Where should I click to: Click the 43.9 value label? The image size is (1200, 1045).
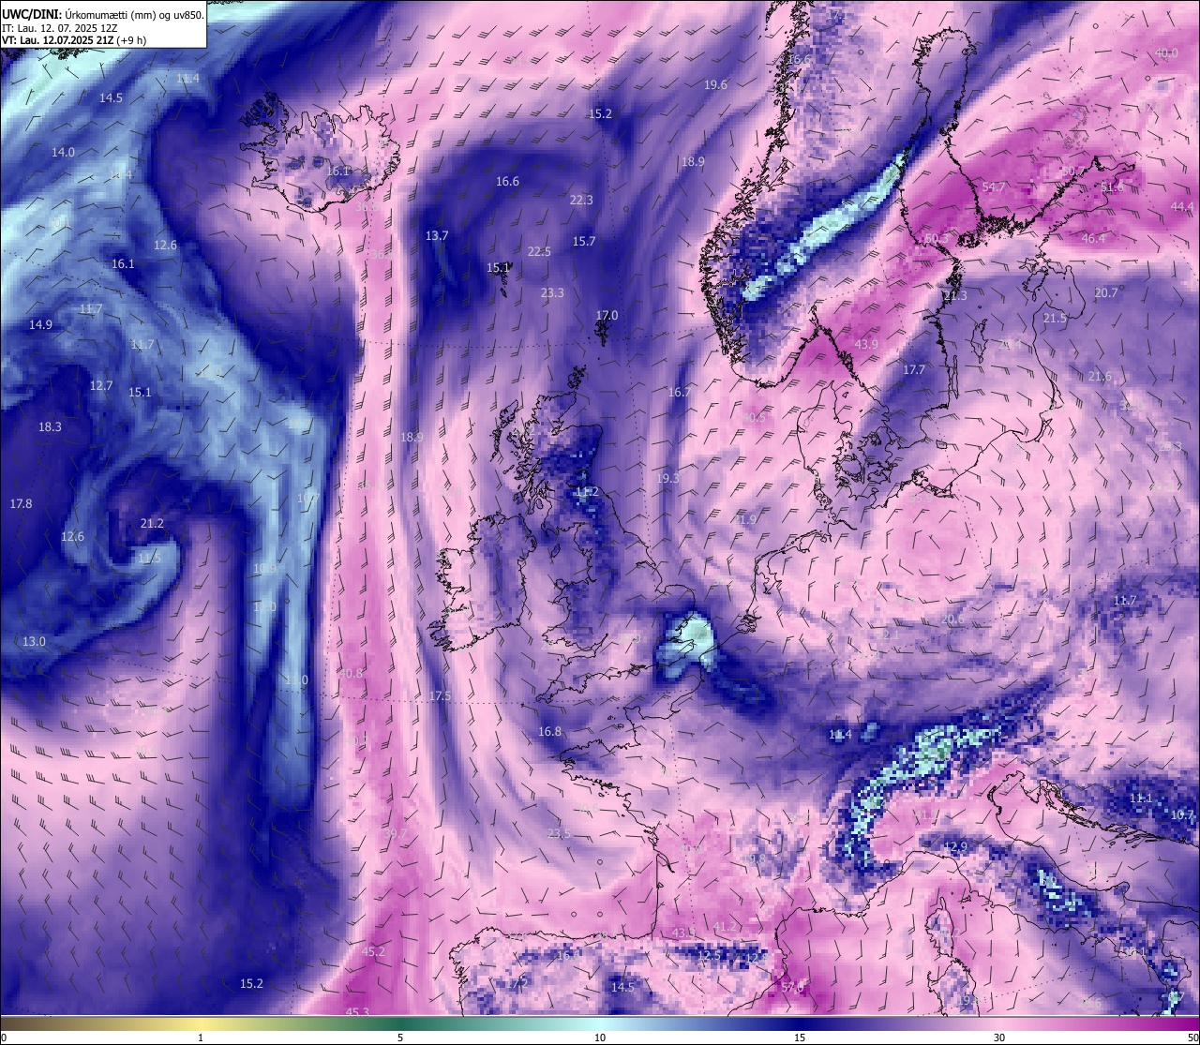pos(866,344)
